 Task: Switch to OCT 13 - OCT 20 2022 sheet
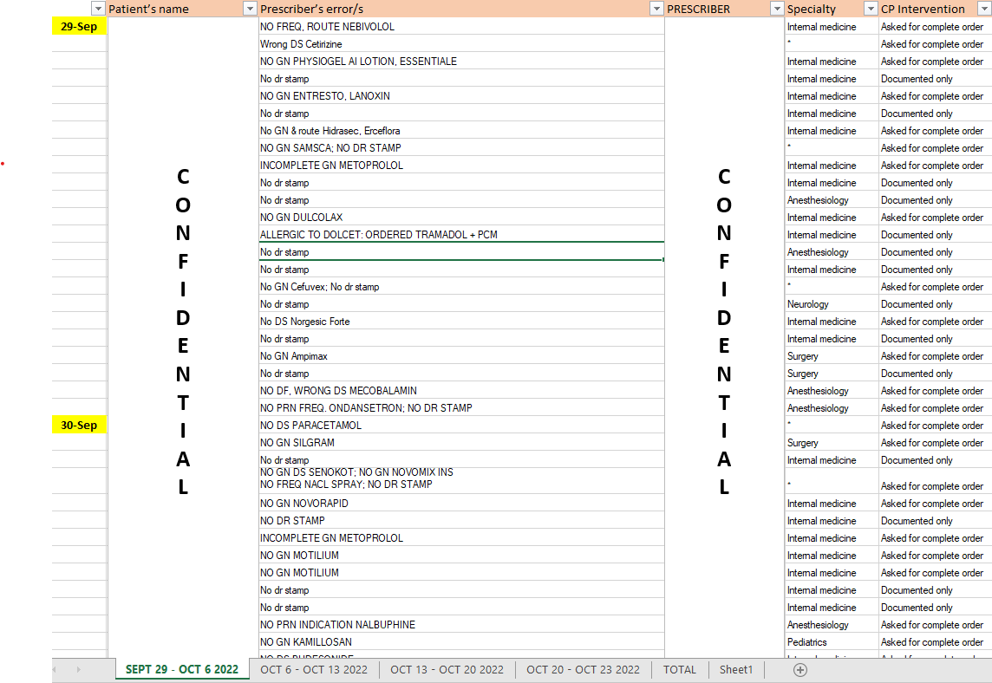447,670
